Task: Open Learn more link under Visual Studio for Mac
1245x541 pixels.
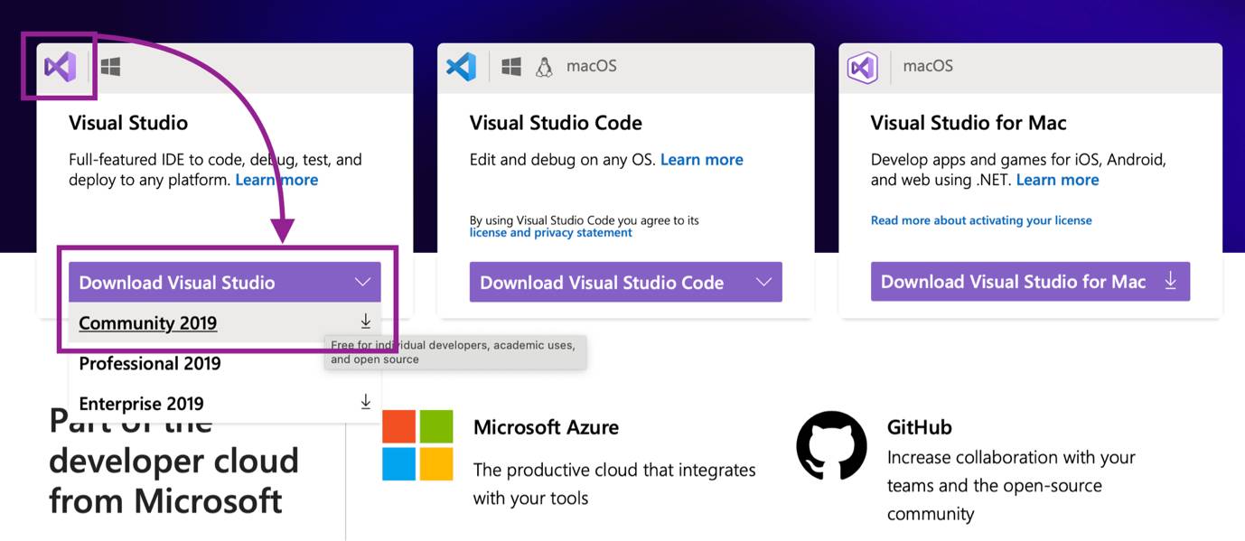Action: point(1057,180)
